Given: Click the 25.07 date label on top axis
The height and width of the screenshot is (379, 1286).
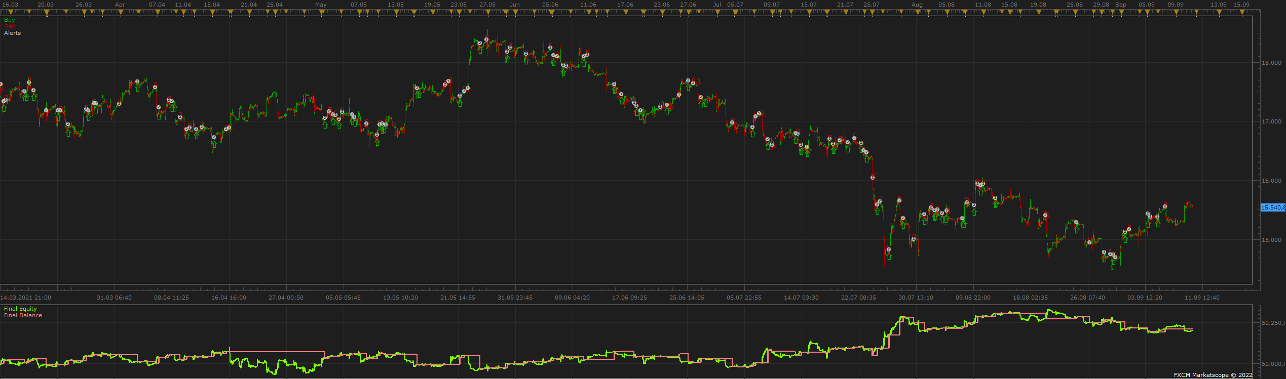Looking at the screenshot, I should [872, 5].
